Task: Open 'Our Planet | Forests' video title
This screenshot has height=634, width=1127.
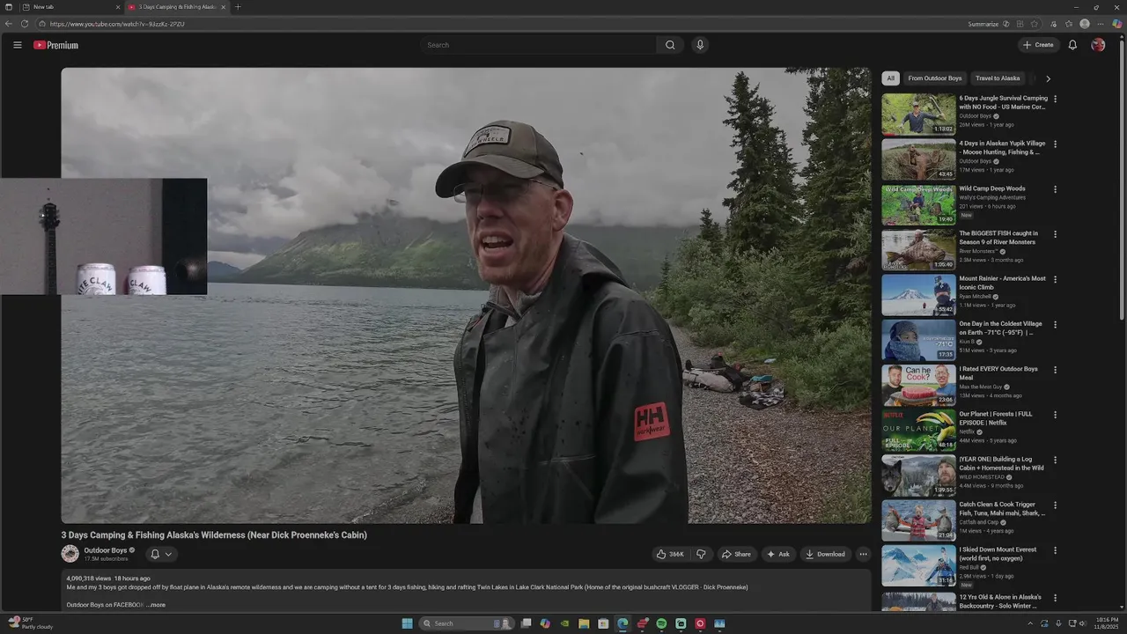Action: point(996,418)
